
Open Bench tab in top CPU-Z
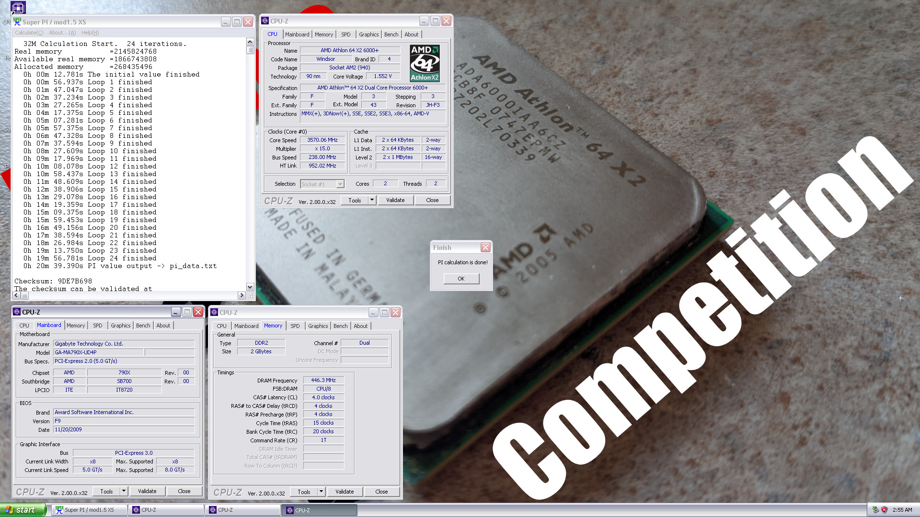[391, 34]
